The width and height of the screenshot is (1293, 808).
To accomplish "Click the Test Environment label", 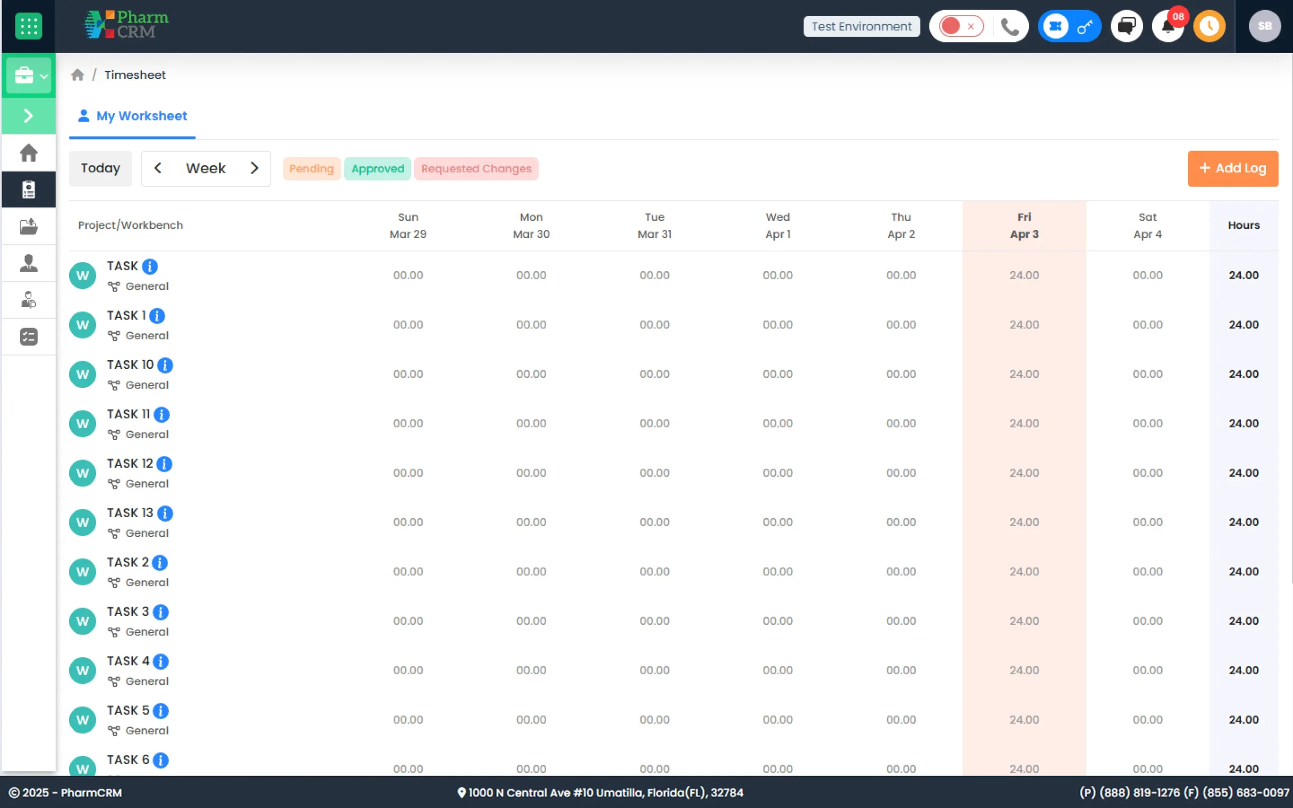I will (861, 26).
